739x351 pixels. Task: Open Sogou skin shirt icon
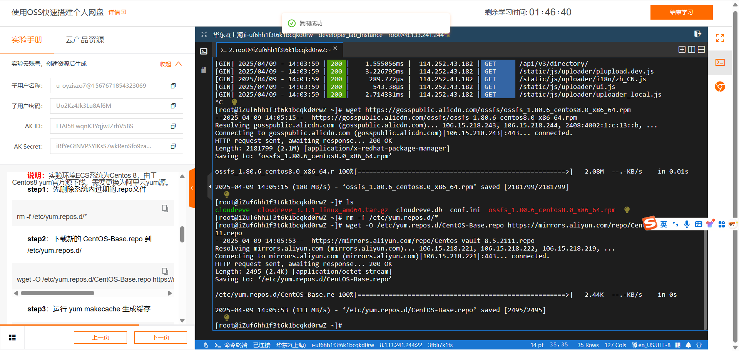click(x=710, y=224)
